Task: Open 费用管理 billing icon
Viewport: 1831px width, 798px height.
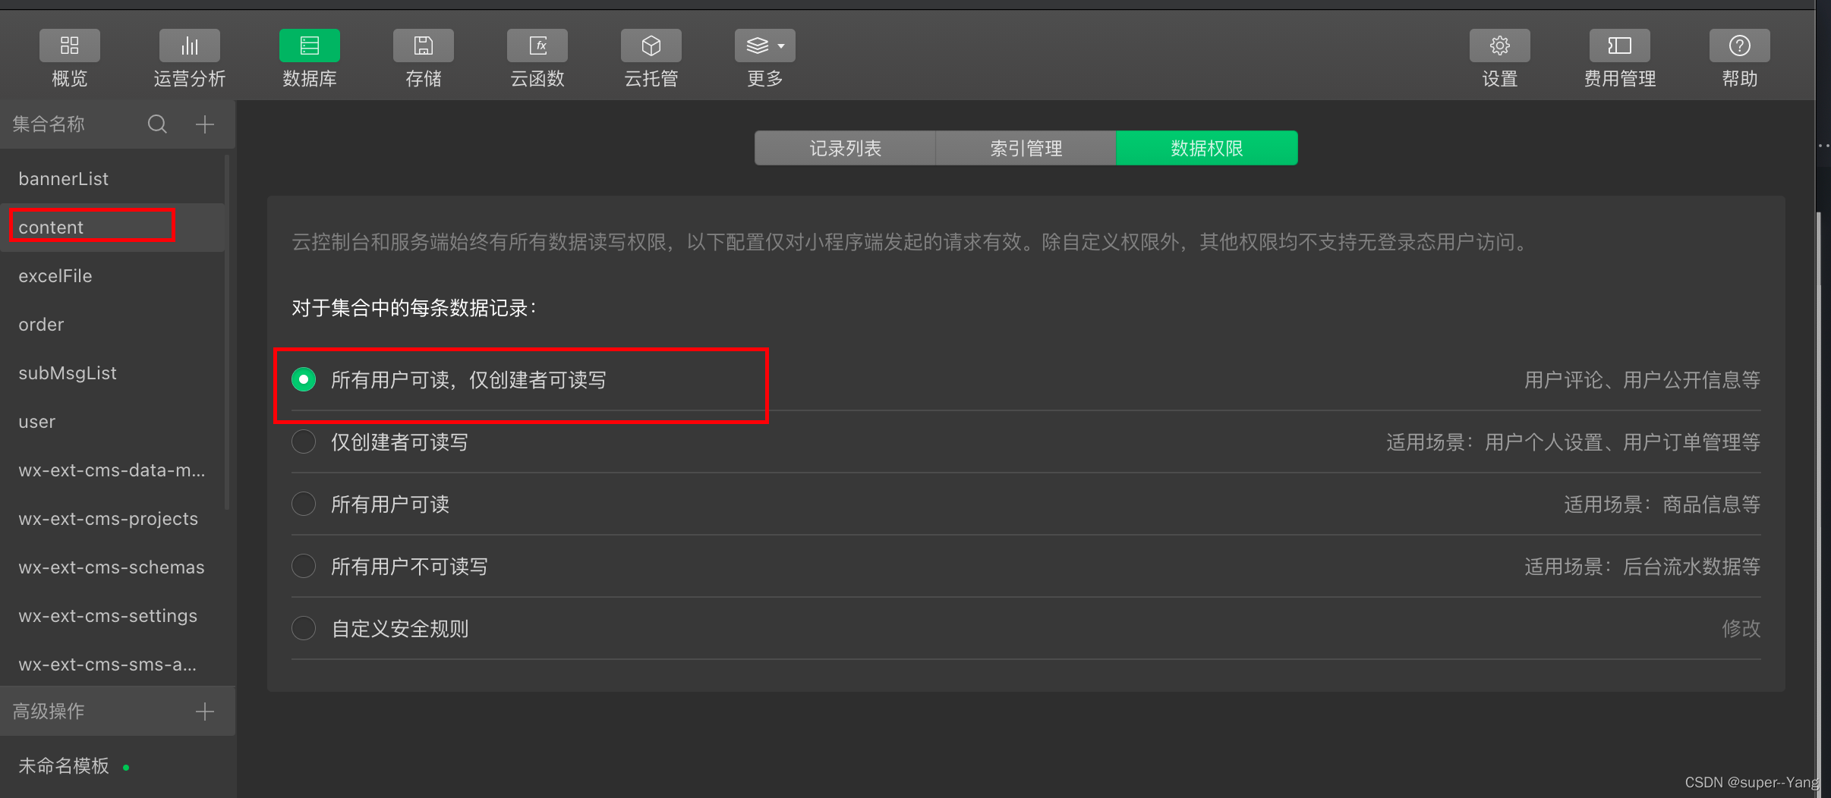Action: (1619, 46)
